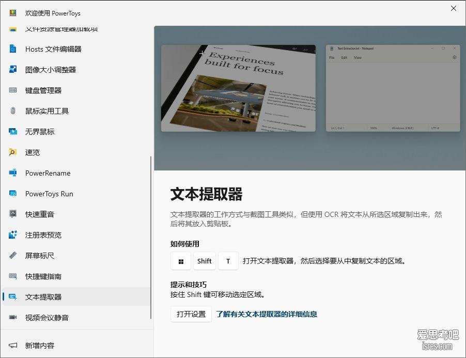
Task: Select 注册表预览 label
Action: pyautogui.click(x=43, y=235)
